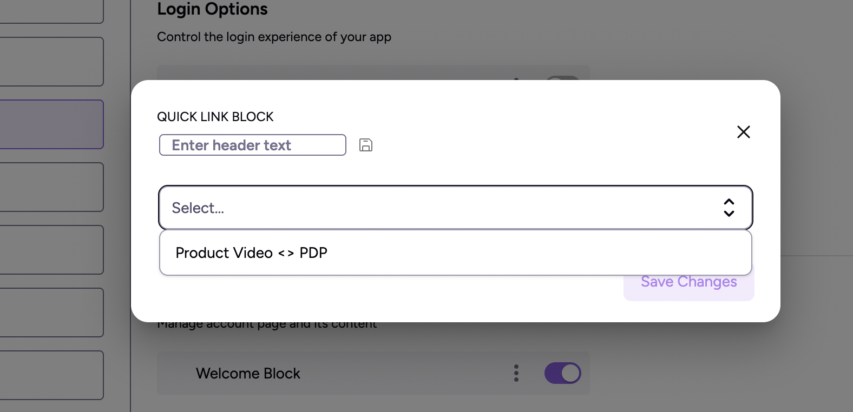Select the purple highlighted sidebar item
Viewport: 853px width, 412px height.
[51, 124]
